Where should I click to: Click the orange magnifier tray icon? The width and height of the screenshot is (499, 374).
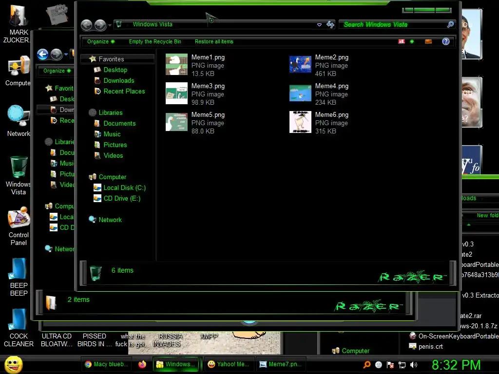point(366,365)
